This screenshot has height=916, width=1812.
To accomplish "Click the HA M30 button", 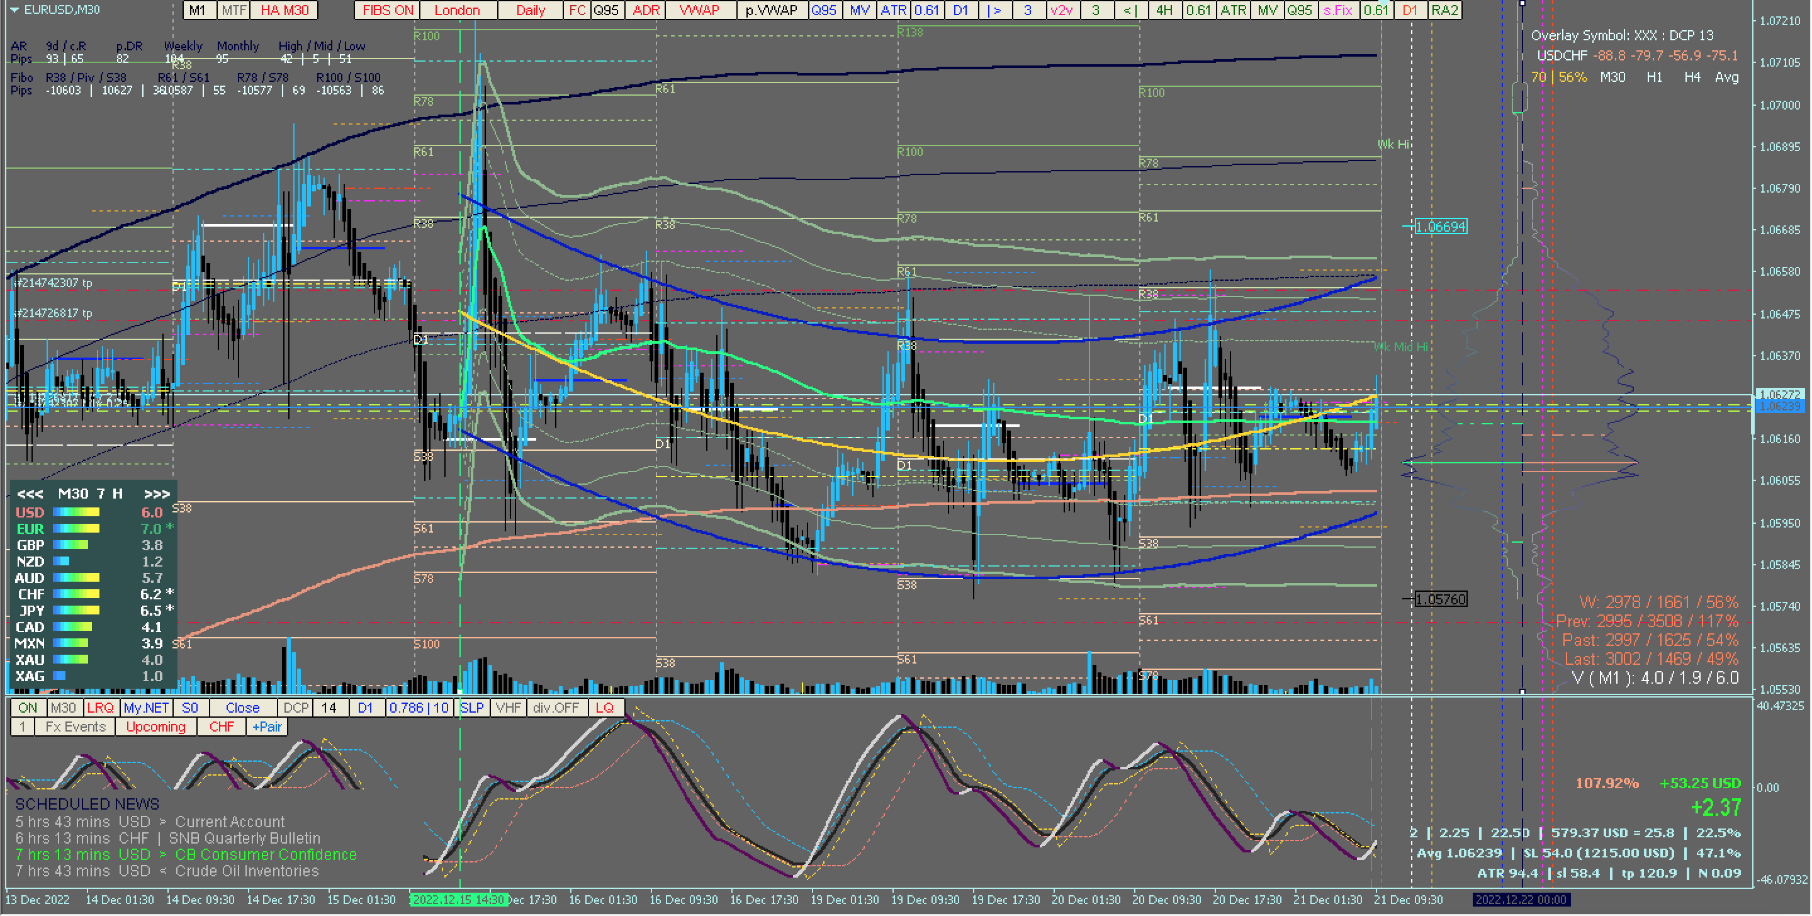I will [284, 10].
